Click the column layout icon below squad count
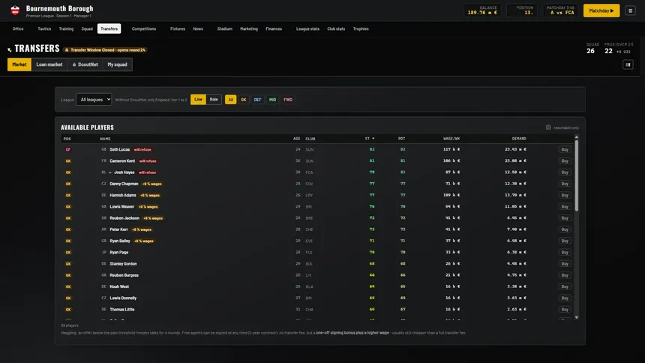 (628, 64)
